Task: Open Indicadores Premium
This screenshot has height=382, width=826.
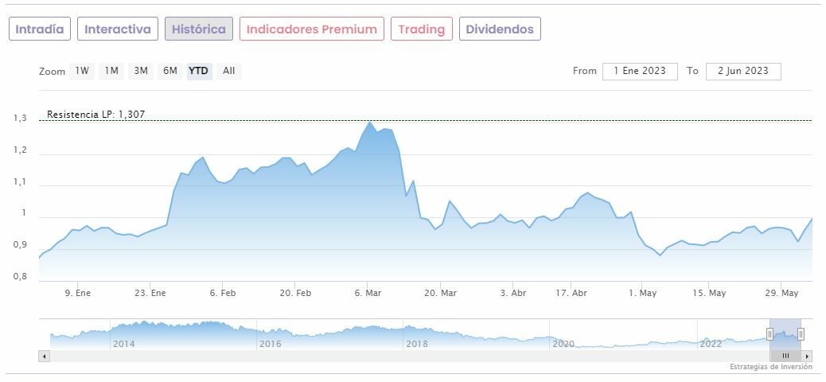Action: [x=312, y=29]
